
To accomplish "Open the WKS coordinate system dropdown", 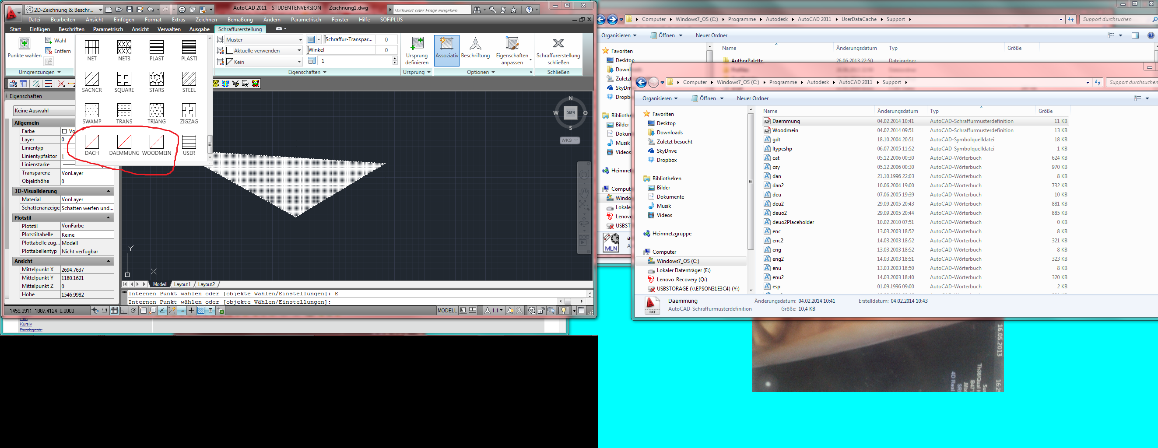I will [x=569, y=140].
